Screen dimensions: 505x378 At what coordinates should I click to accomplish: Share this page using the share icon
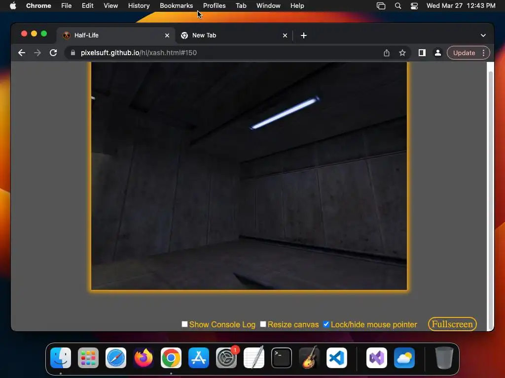pyautogui.click(x=387, y=53)
